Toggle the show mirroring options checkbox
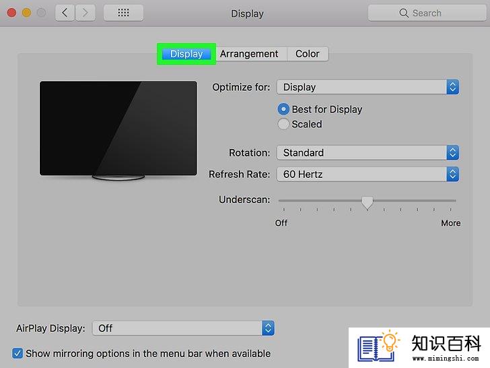490x368 pixels. point(17,353)
